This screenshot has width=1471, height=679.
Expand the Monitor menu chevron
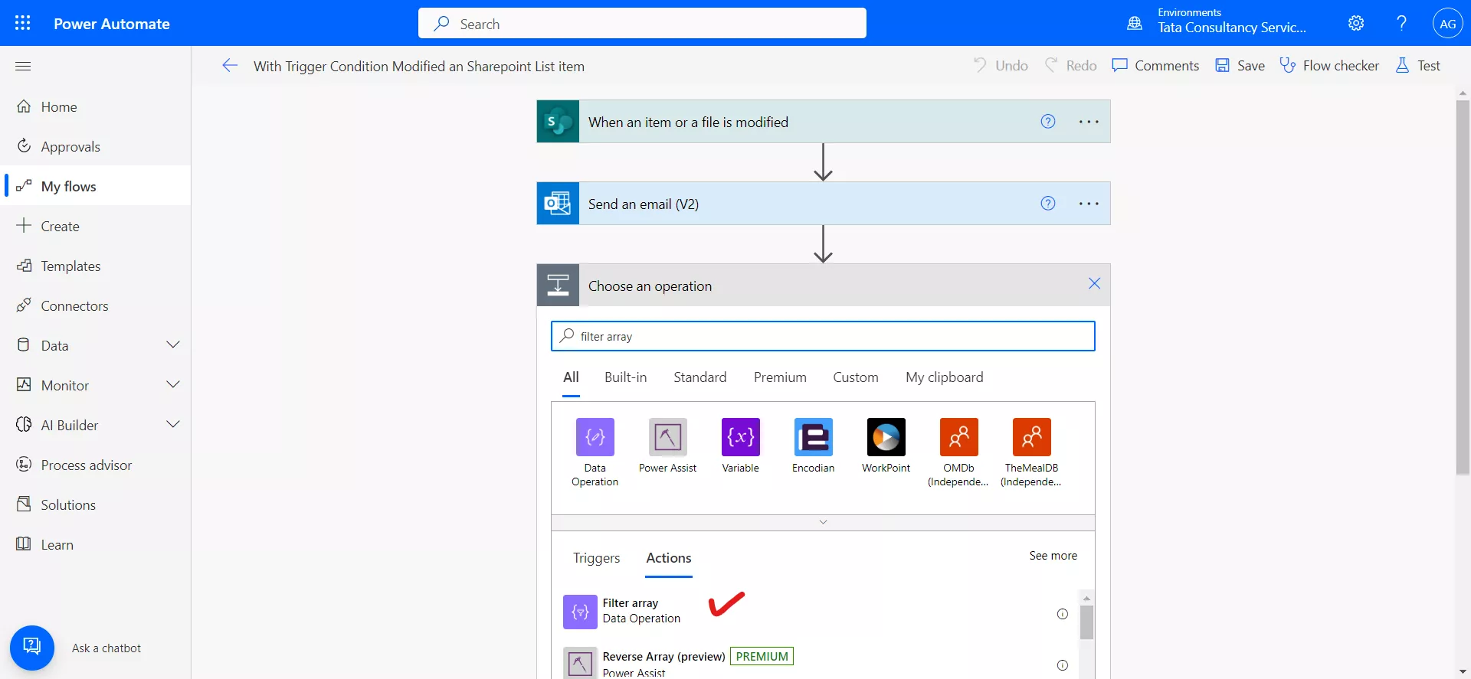(x=173, y=385)
